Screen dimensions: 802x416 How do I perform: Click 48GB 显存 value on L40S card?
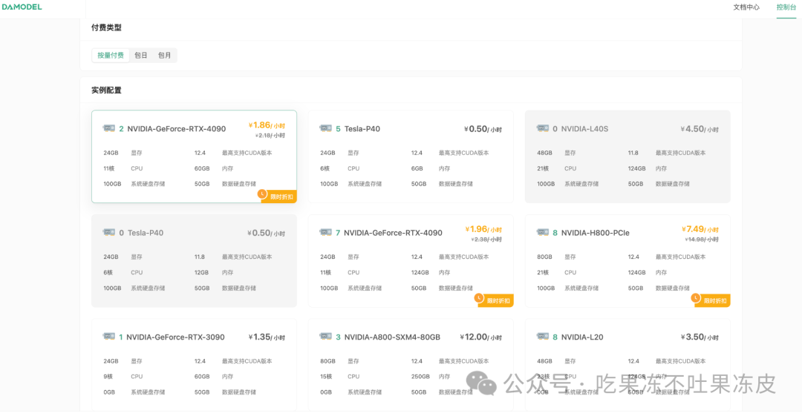[544, 153]
